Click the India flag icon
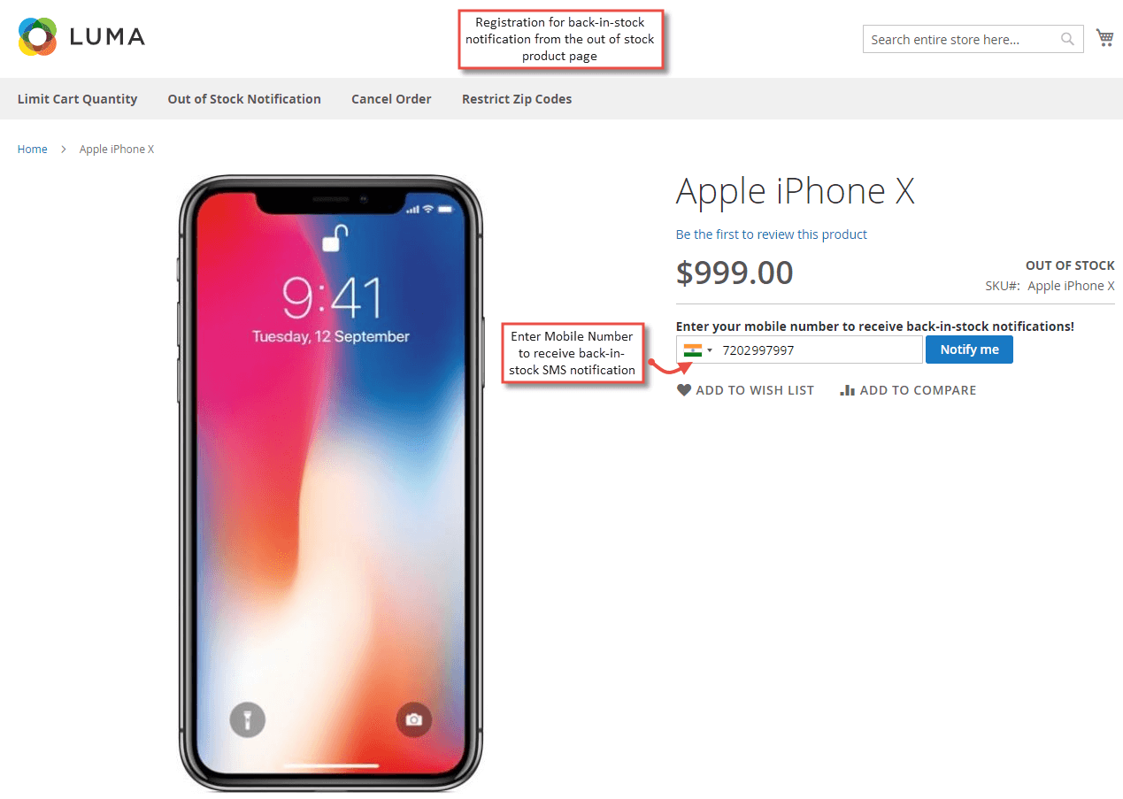Viewport: 1123px width, 799px height. [x=693, y=350]
